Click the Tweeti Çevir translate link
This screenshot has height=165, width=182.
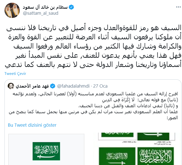[x=15, y=74]
